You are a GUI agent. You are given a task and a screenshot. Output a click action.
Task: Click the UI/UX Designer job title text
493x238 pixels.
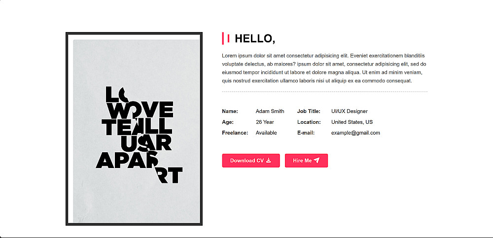click(350, 111)
